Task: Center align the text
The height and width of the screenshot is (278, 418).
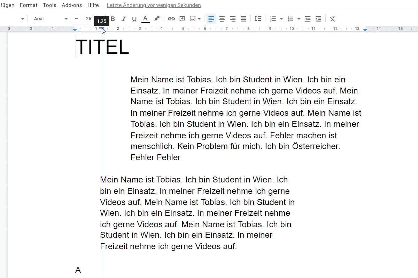Action: tap(222, 19)
